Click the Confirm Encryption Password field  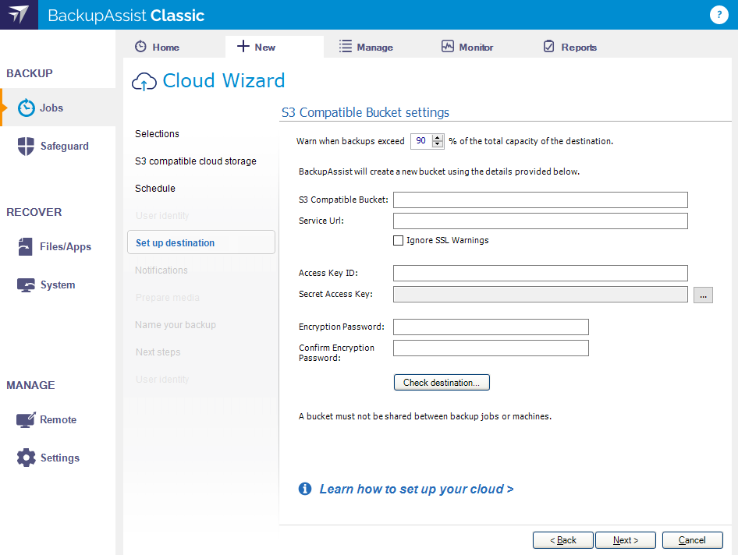tap(491, 348)
